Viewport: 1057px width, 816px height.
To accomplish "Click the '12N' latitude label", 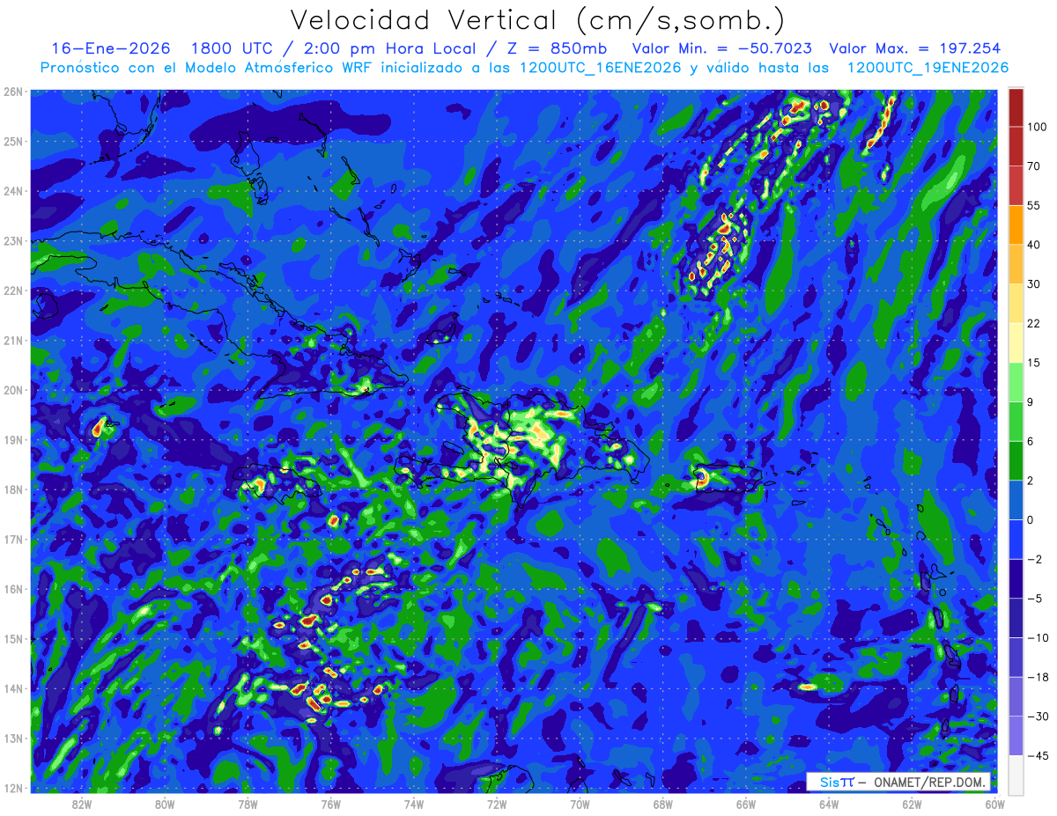I will click(x=13, y=788).
